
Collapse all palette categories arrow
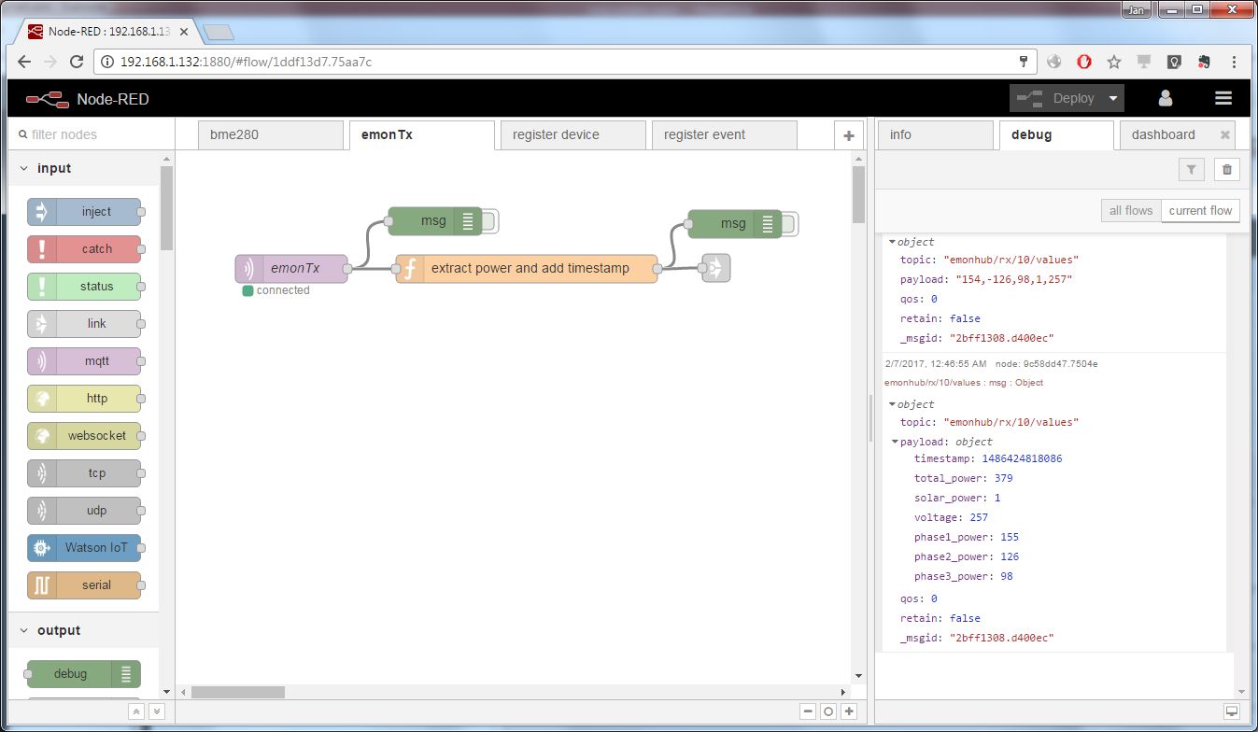pyautogui.click(x=136, y=711)
